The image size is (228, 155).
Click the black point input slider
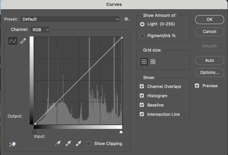pyautogui.click(x=34, y=132)
